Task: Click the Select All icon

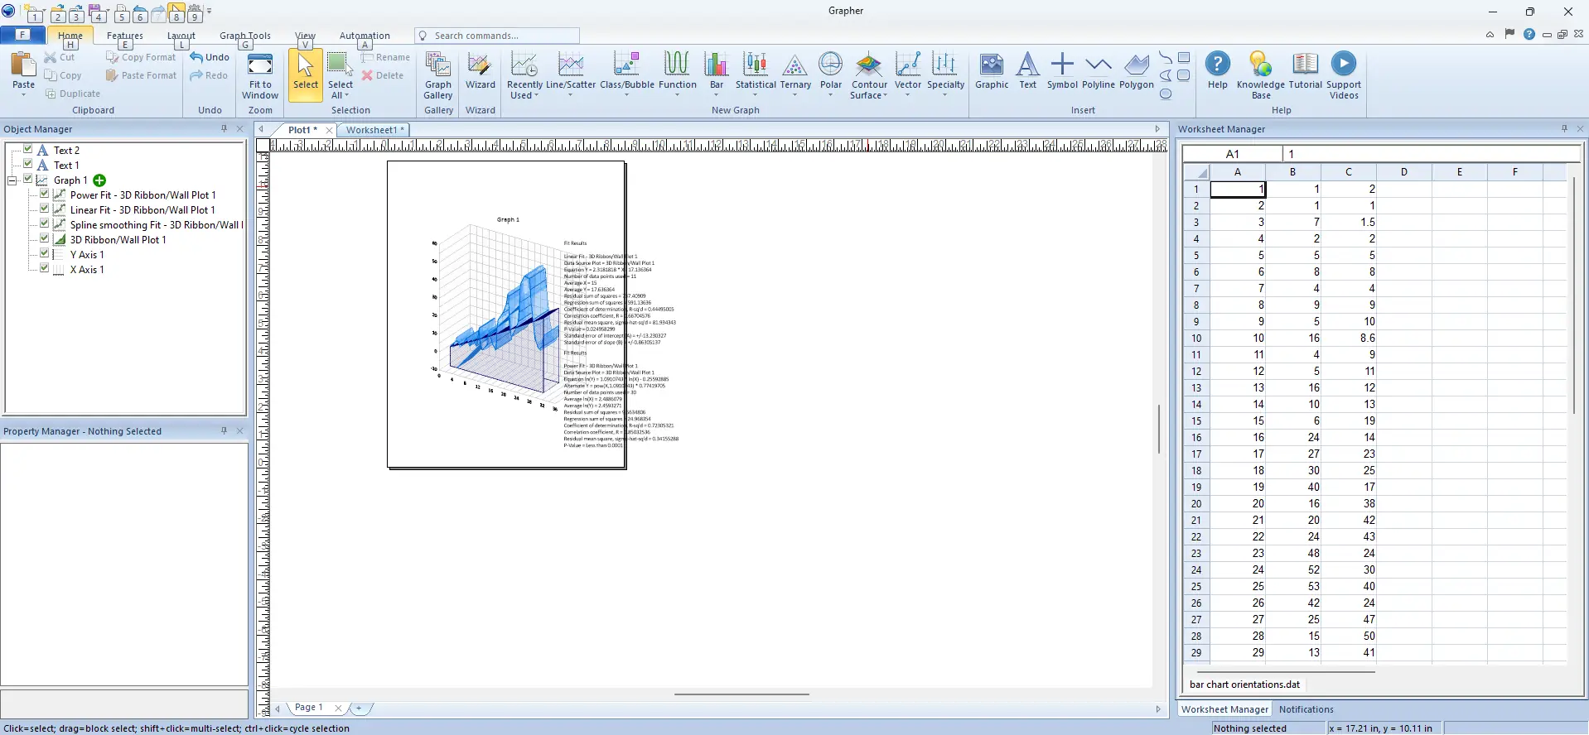Action: [x=340, y=64]
